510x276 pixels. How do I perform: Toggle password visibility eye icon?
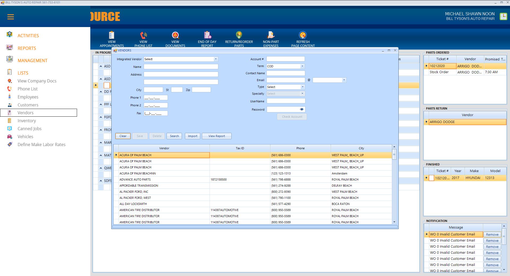[302, 109]
